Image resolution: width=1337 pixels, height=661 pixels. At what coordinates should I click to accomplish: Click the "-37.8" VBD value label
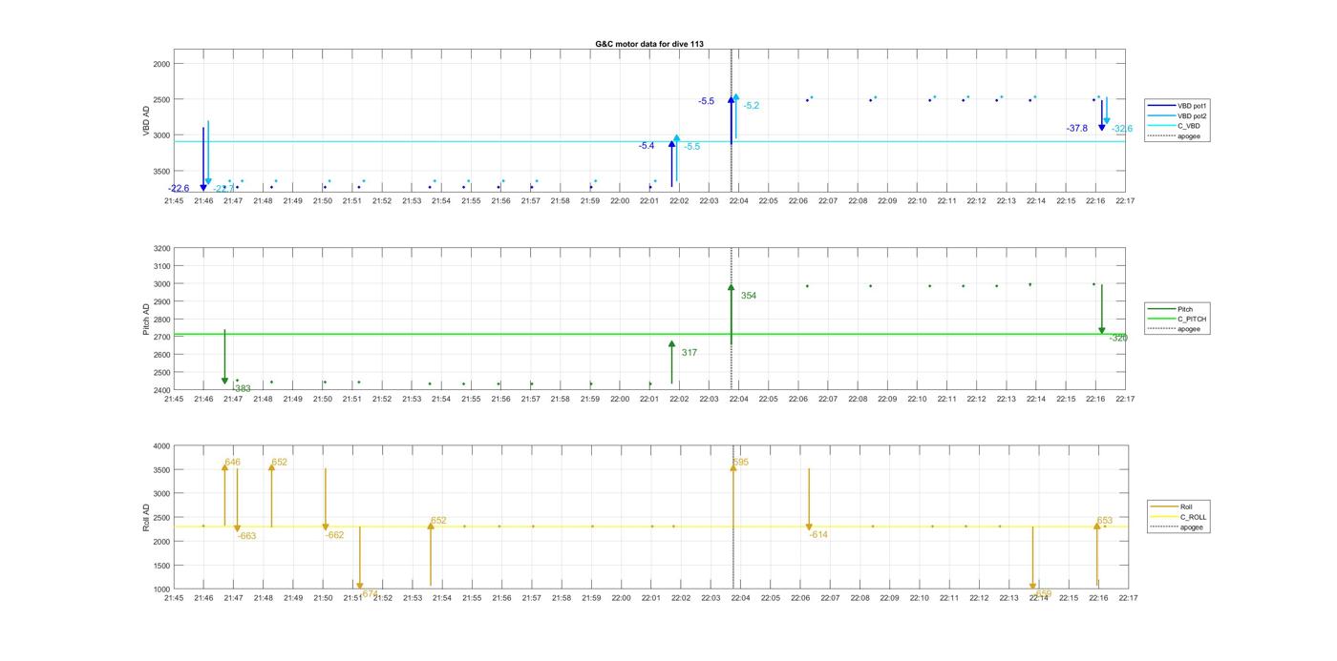pos(1077,129)
